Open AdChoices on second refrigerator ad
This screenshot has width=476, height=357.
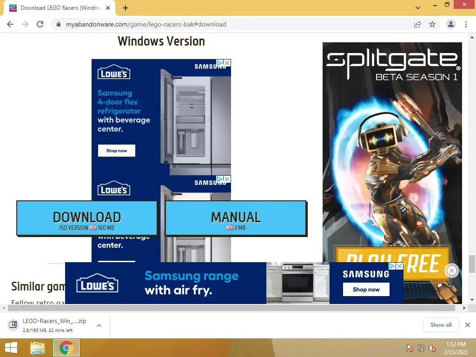coord(220,179)
